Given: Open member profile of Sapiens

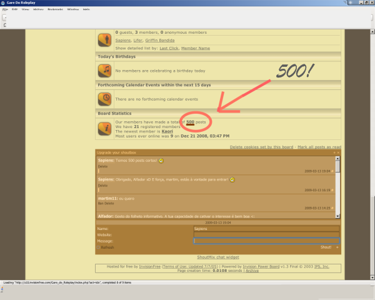Looking at the screenshot, I should pos(123,39).
